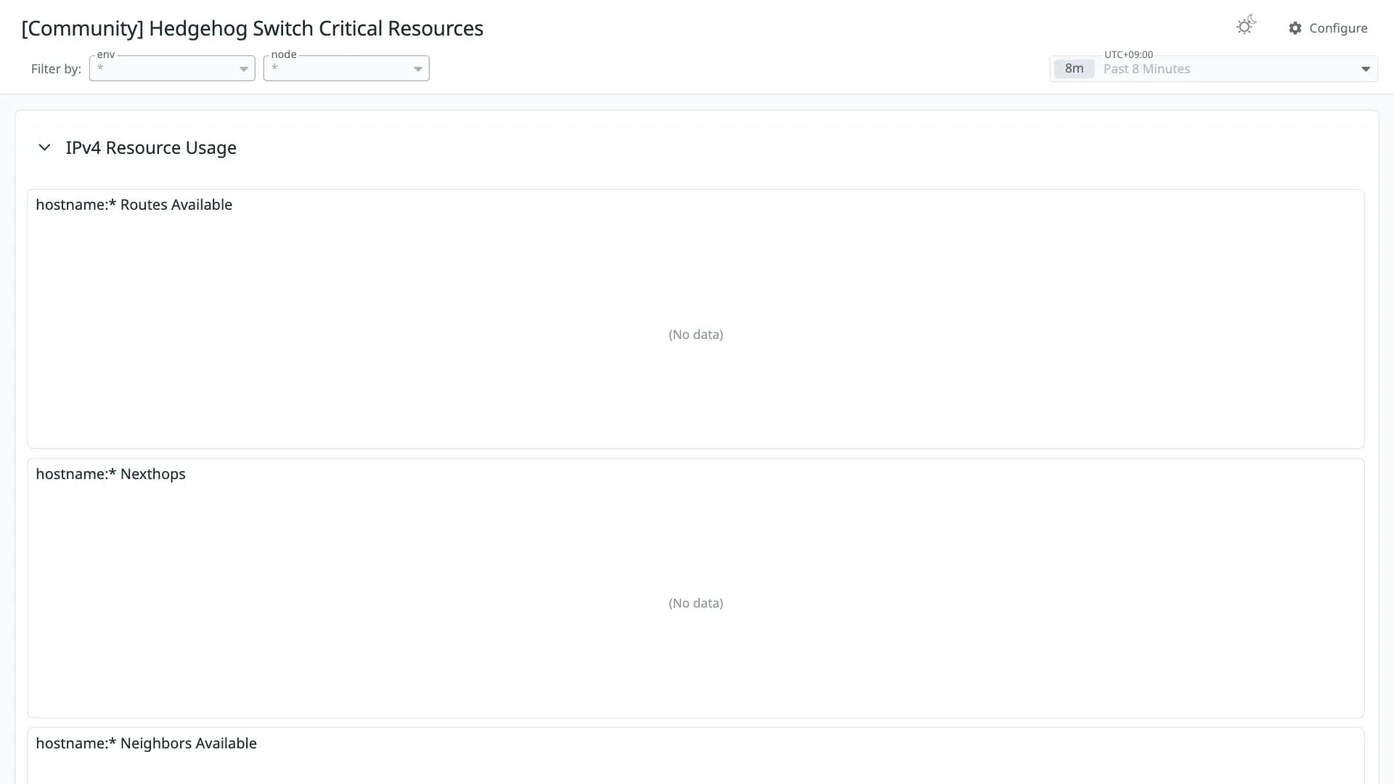Select the Routes Available widget title

pos(134,205)
